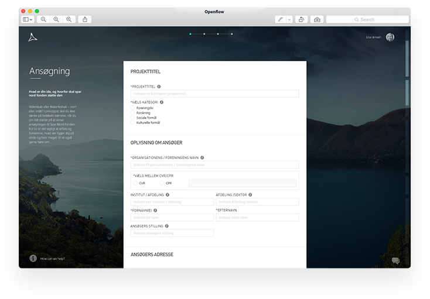Choose the CPR radio option
The height and width of the screenshot is (299, 430).
(162, 183)
